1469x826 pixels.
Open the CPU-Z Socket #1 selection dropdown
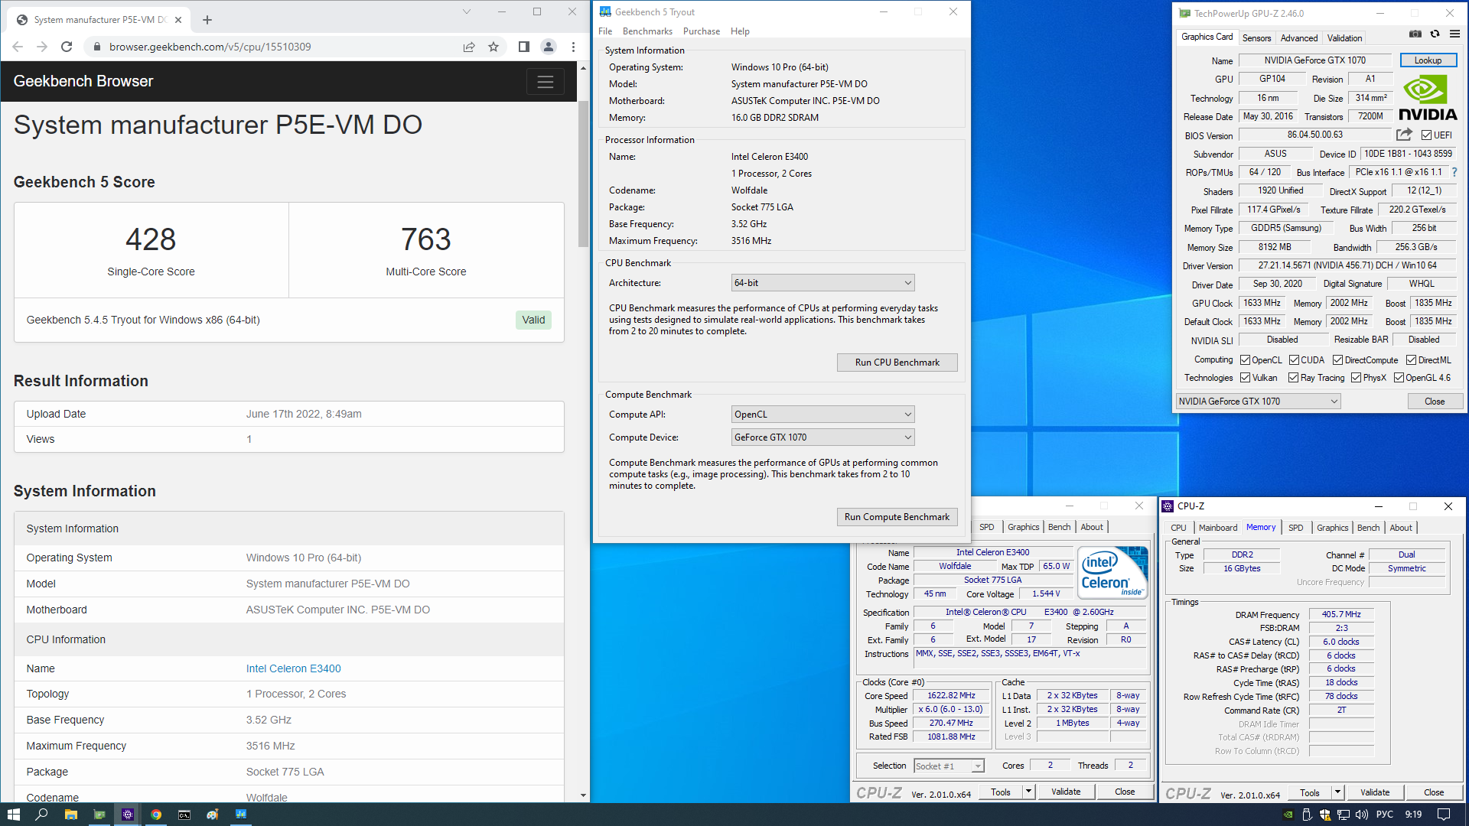[949, 766]
